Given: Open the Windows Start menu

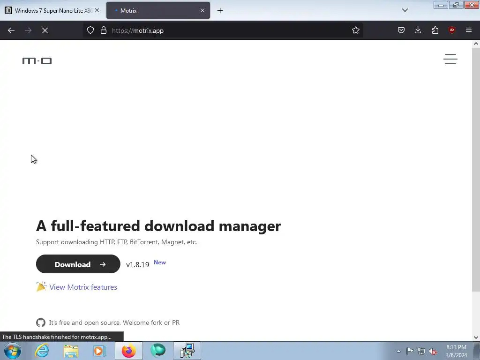Looking at the screenshot, I should pos(13,351).
